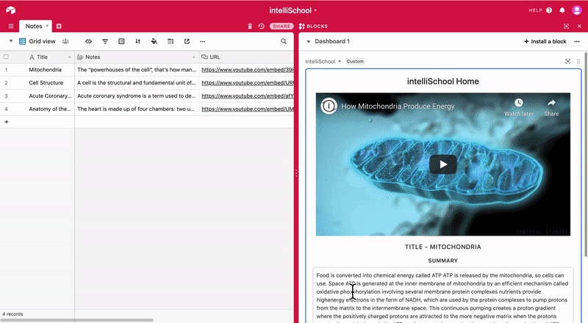Open the filter tool
Screen dimensions: 588x323
[105, 41]
